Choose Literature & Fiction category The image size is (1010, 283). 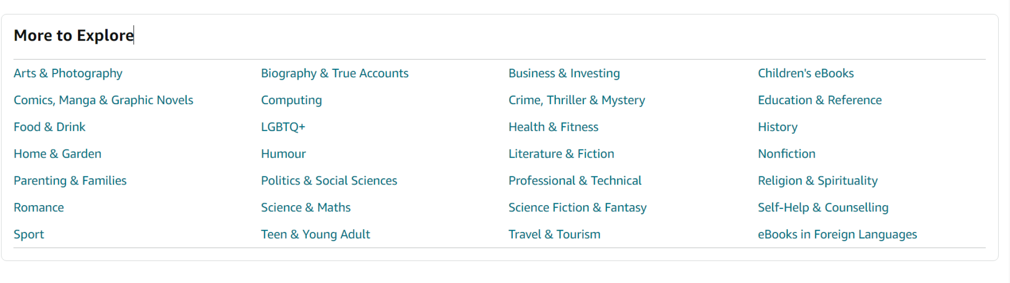pos(561,154)
